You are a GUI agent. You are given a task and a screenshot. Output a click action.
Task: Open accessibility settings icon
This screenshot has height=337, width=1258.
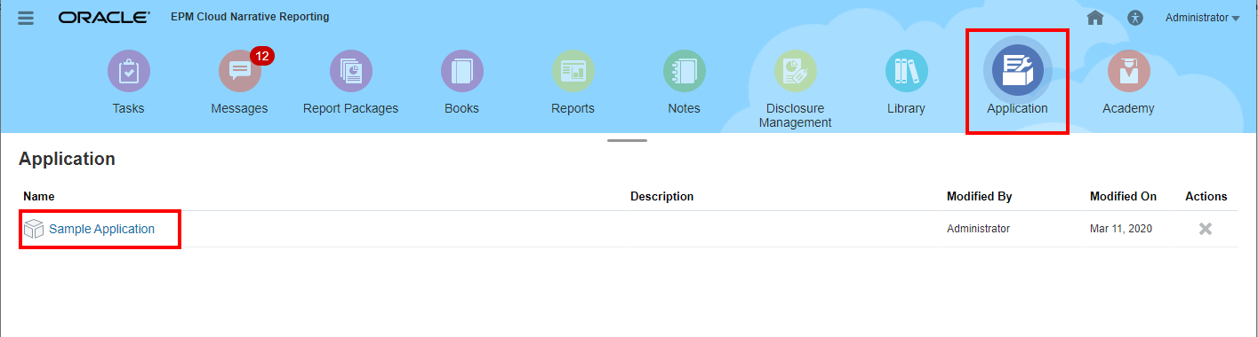[x=1134, y=18]
